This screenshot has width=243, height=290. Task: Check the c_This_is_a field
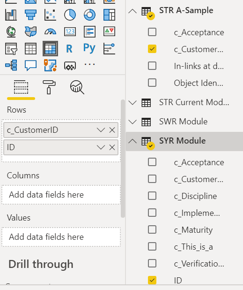152,246
